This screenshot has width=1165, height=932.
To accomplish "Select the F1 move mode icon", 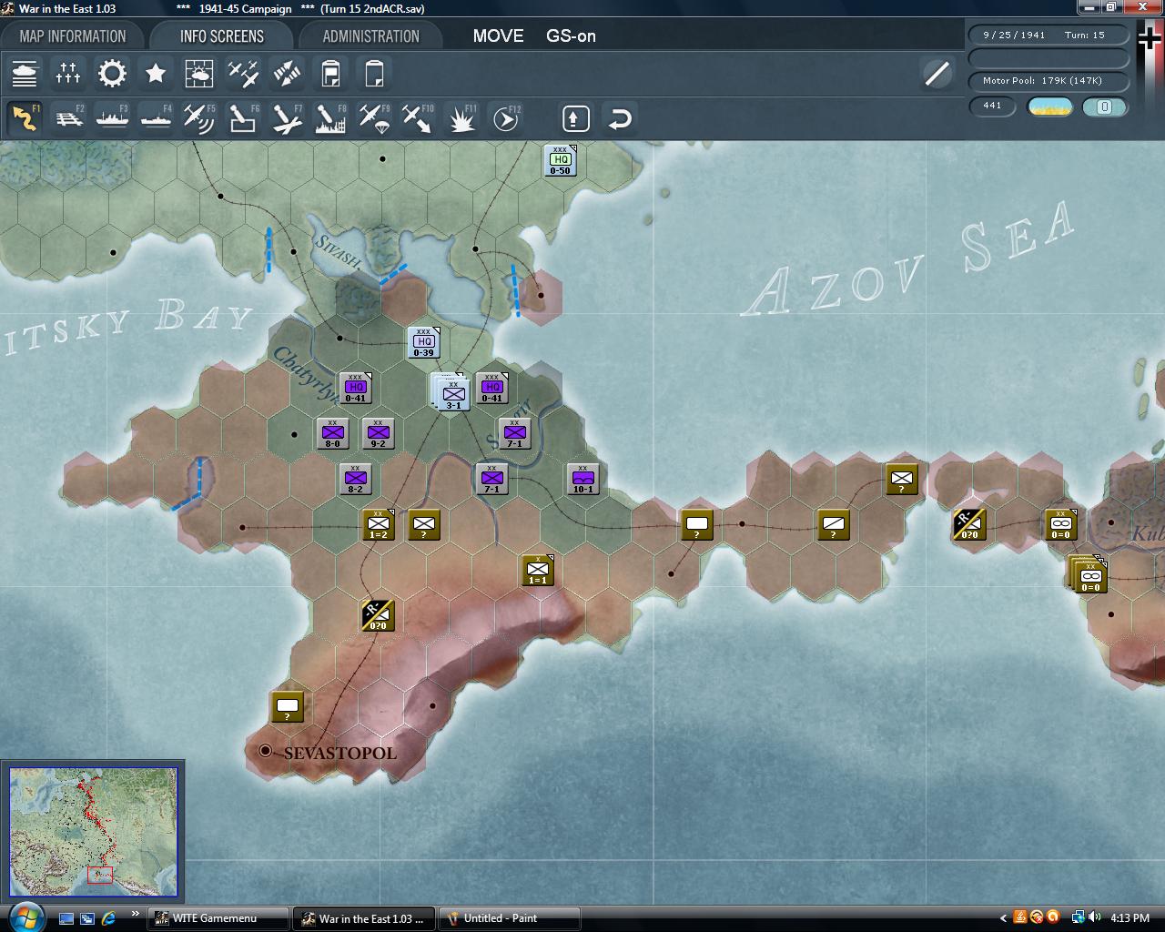I will (25, 118).
